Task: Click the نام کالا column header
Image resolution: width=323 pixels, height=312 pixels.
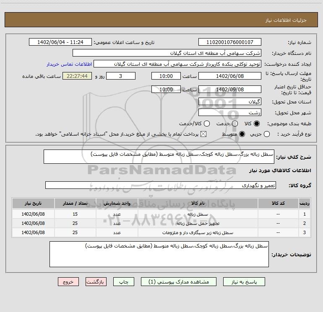Action: [x=198, y=204]
